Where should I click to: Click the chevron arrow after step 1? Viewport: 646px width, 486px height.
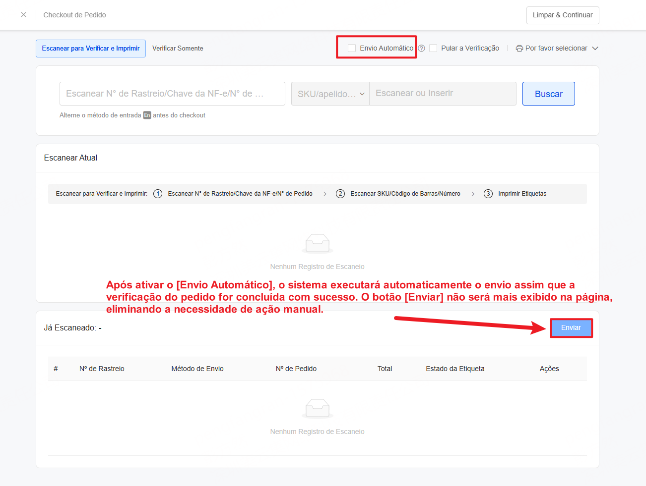[x=325, y=194]
